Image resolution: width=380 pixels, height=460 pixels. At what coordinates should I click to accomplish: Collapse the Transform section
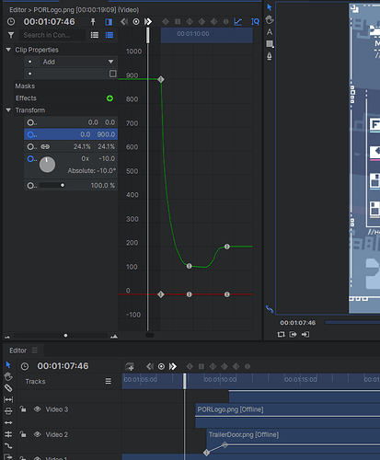[8, 110]
